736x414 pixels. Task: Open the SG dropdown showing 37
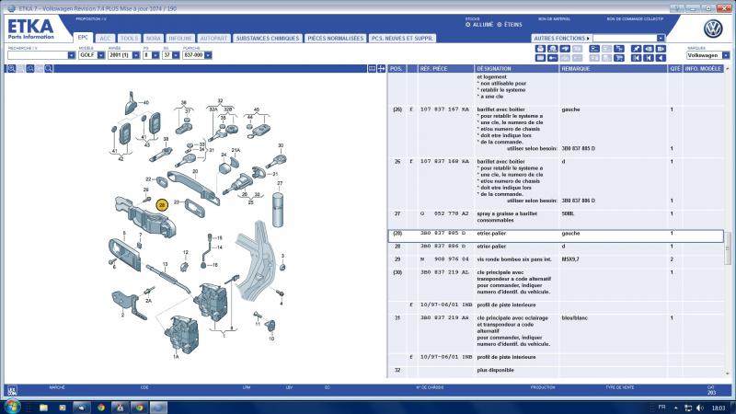[176, 55]
